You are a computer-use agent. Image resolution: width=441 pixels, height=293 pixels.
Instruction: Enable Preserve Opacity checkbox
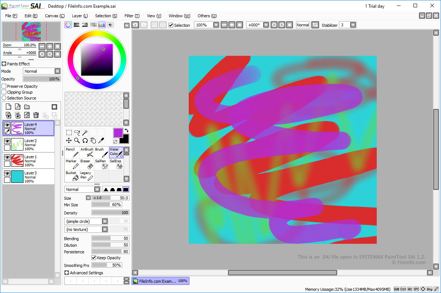click(x=4, y=86)
